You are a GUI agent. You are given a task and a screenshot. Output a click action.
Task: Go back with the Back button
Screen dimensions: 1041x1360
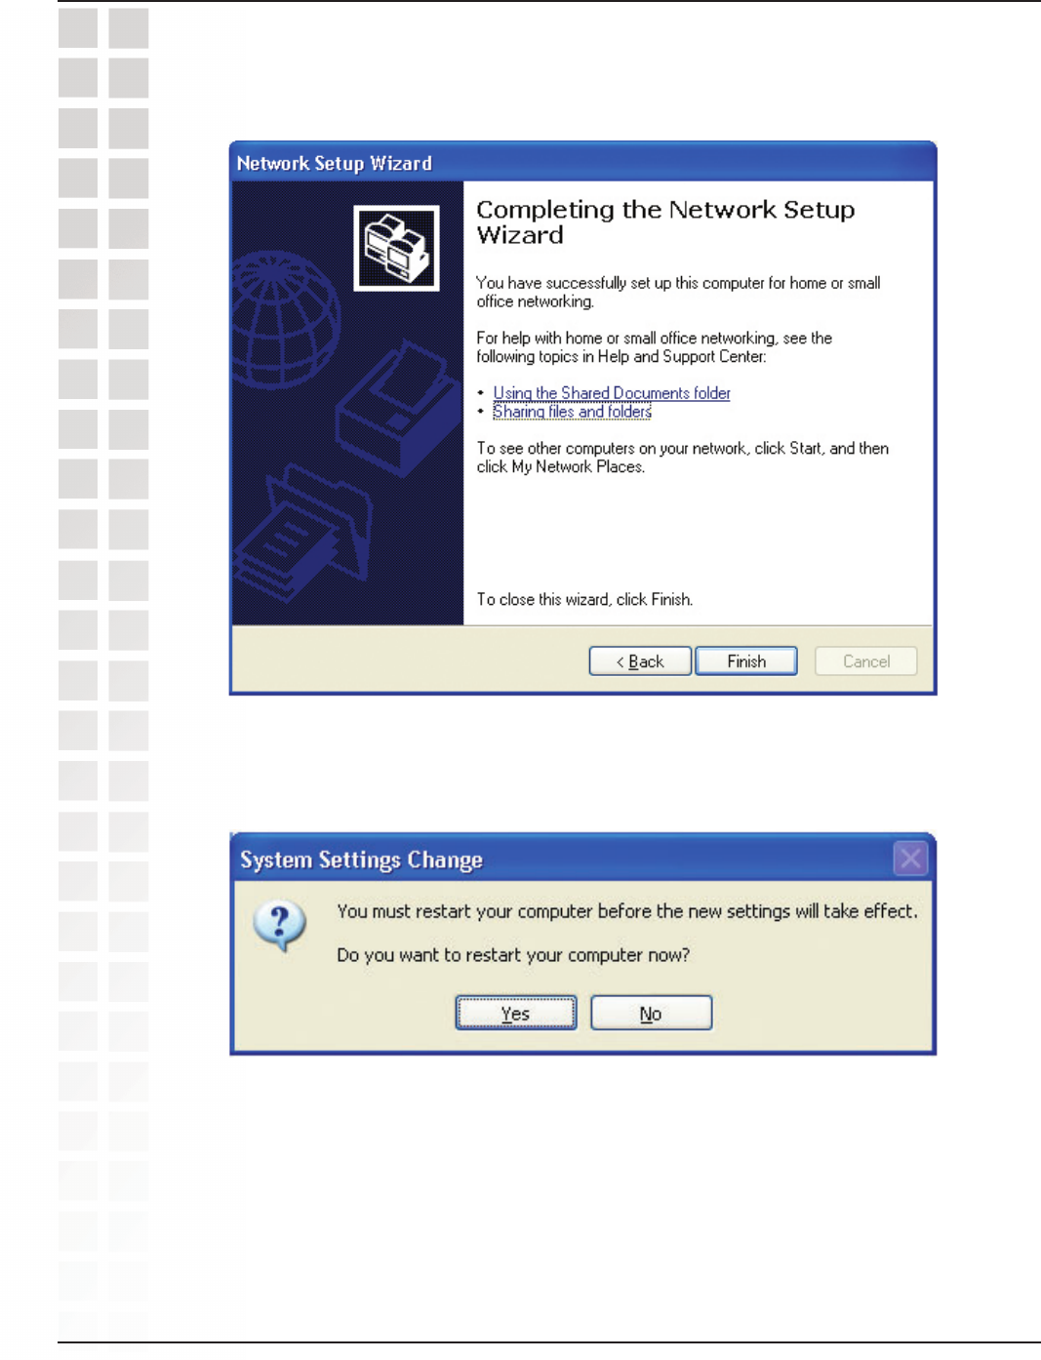(640, 661)
